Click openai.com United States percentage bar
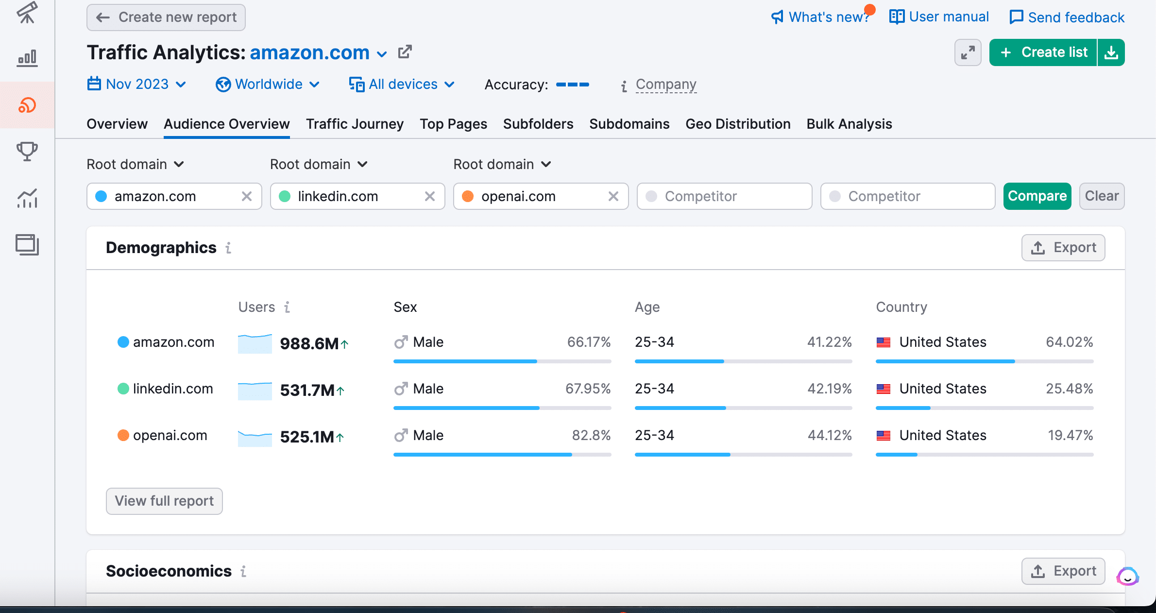This screenshot has width=1156, height=613. [985, 455]
